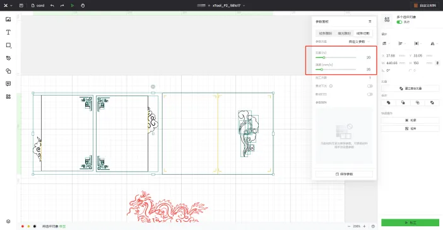
Task: Click the green play preview icon
Action: click(73, 6)
